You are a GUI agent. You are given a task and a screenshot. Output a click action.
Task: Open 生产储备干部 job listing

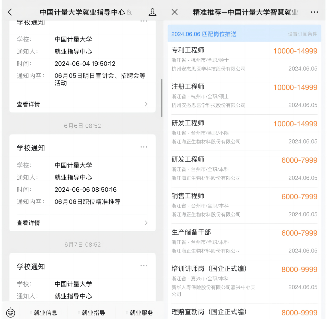click(244, 242)
